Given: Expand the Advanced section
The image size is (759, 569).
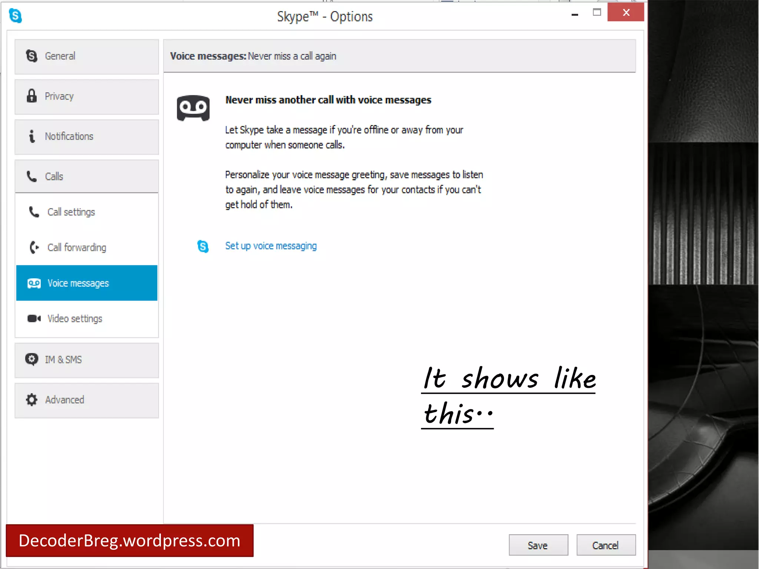Looking at the screenshot, I should (x=87, y=400).
